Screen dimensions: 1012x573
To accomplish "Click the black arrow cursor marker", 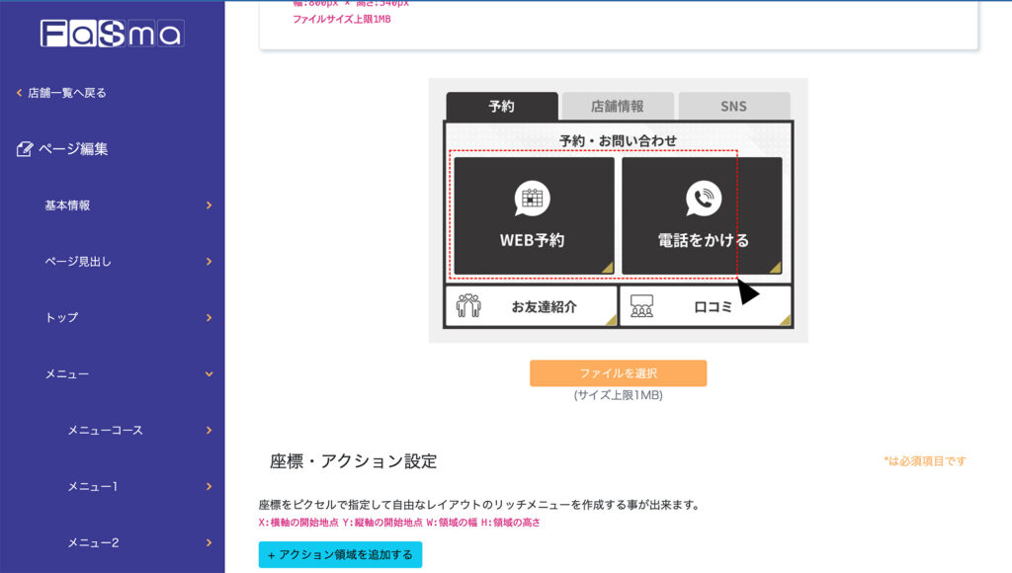I will pyautogui.click(x=747, y=292).
